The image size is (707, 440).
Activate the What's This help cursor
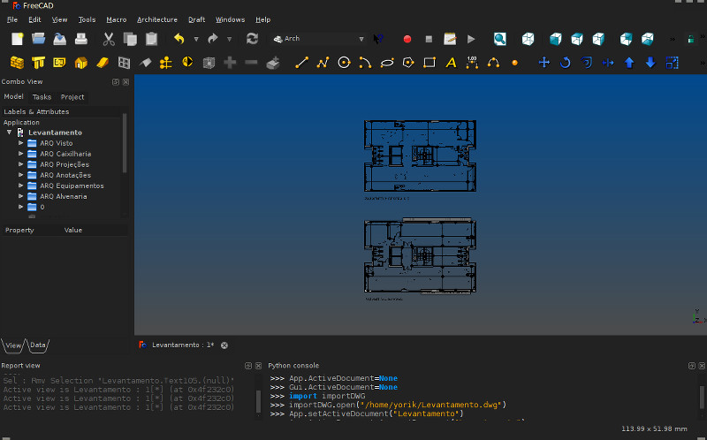pyautogui.click(x=378, y=39)
